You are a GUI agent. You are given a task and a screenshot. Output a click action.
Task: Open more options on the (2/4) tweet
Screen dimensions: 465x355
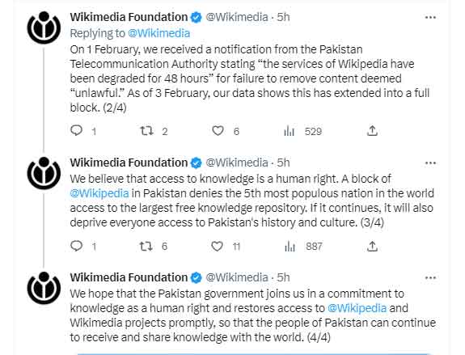430,18
